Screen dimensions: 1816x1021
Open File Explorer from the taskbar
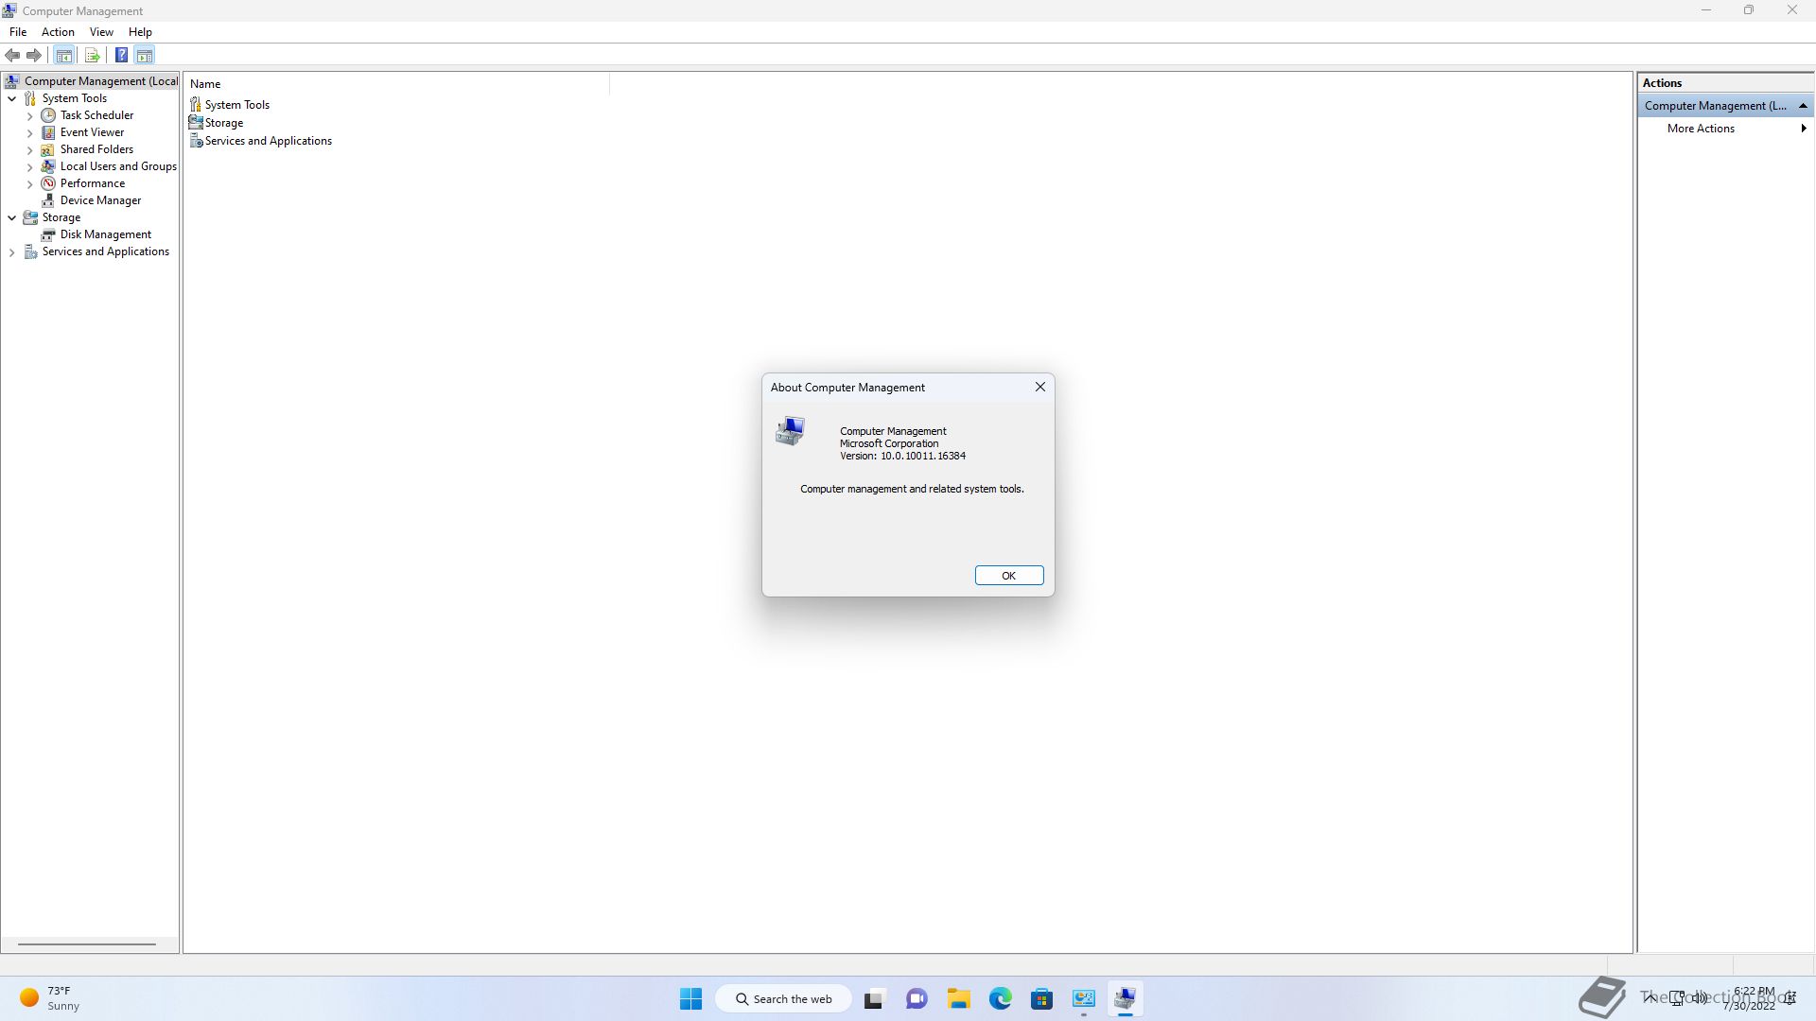958,998
